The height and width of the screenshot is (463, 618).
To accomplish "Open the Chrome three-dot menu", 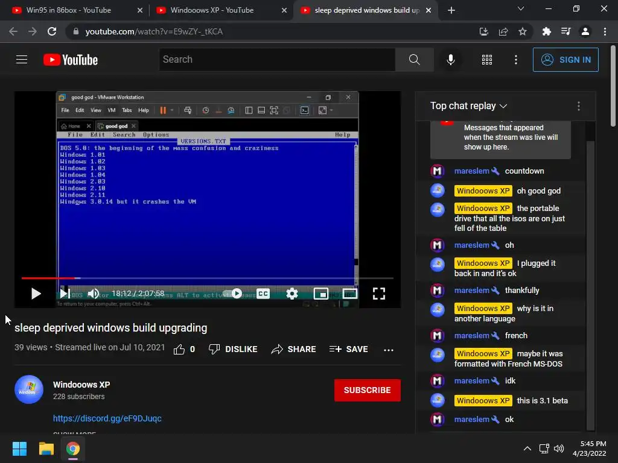I will 605,31.
